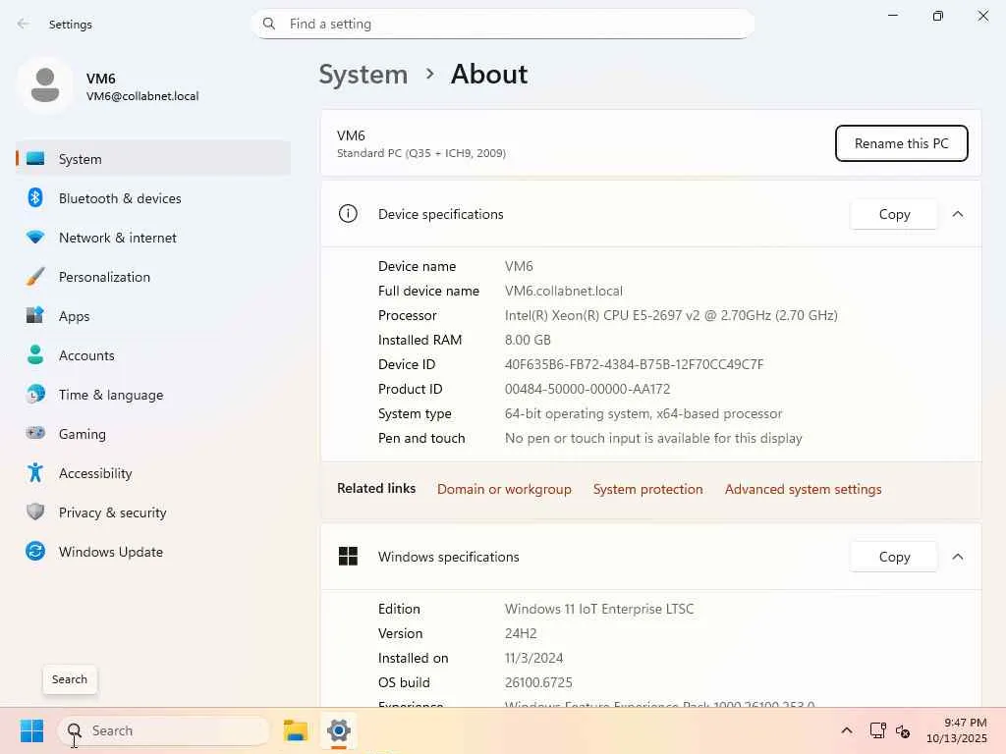Click the Version value 24H2
Image resolution: width=1006 pixels, height=754 pixels.
[x=521, y=633]
